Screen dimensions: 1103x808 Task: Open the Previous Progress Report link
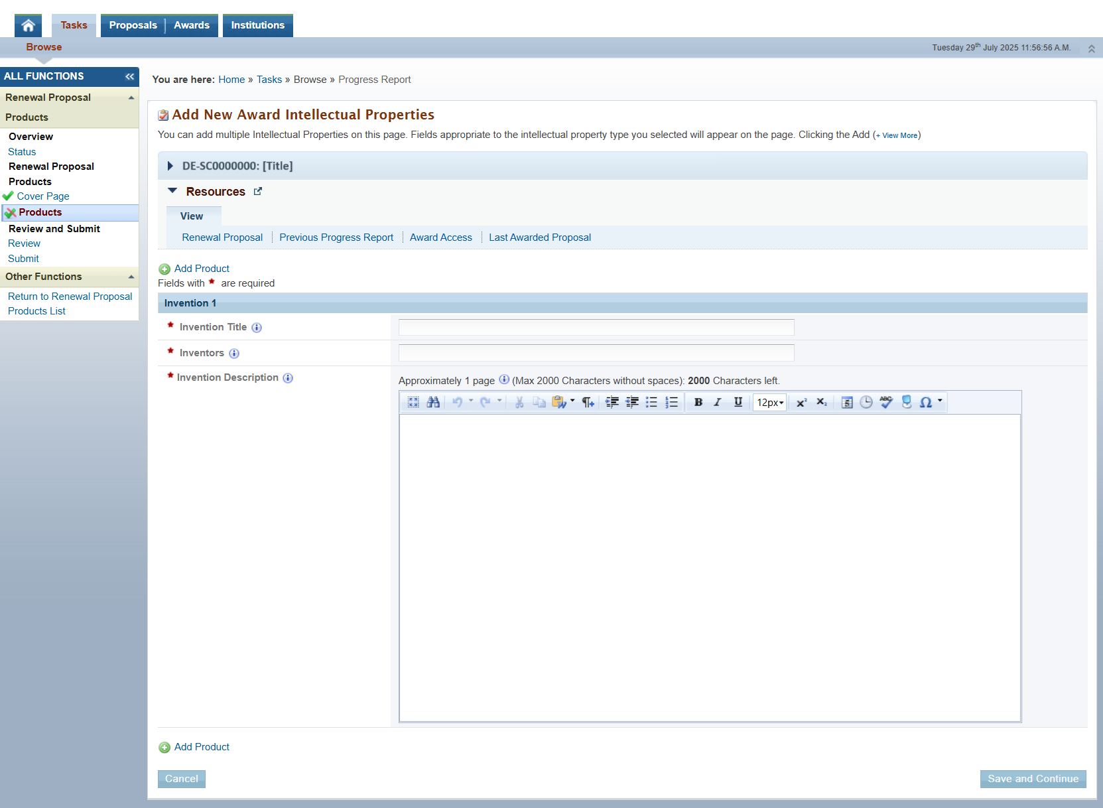pyautogui.click(x=336, y=237)
